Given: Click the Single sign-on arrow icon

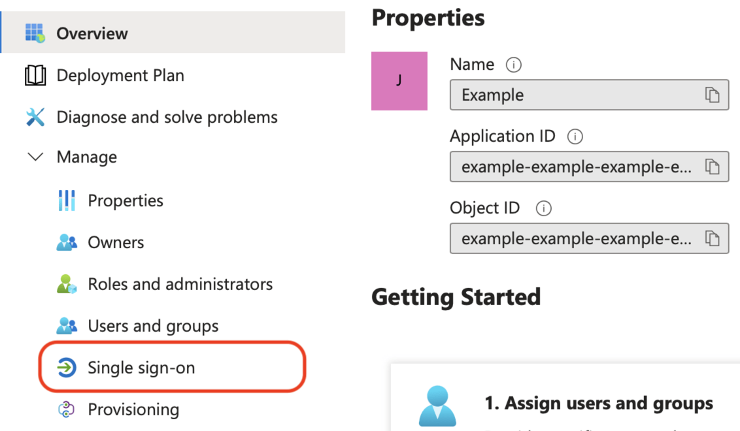Looking at the screenshot, I should pos(67,367).
